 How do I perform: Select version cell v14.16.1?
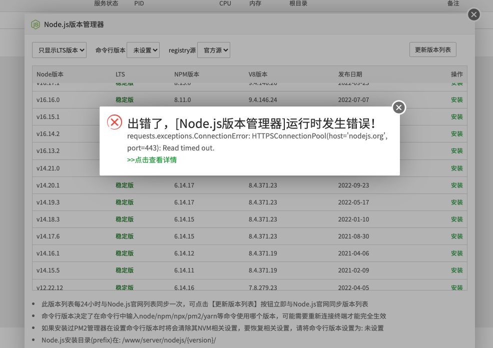point(48,253)
